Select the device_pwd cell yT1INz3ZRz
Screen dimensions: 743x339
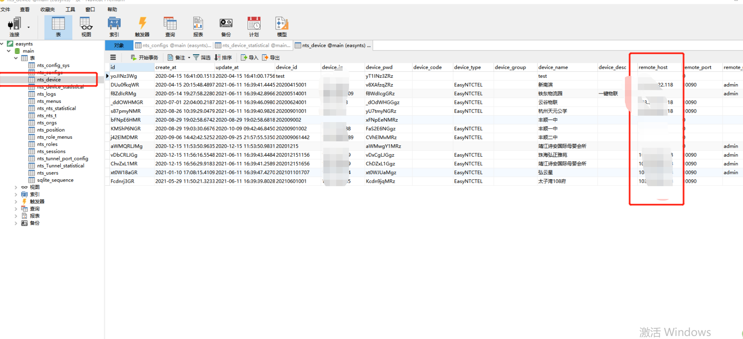388,76
